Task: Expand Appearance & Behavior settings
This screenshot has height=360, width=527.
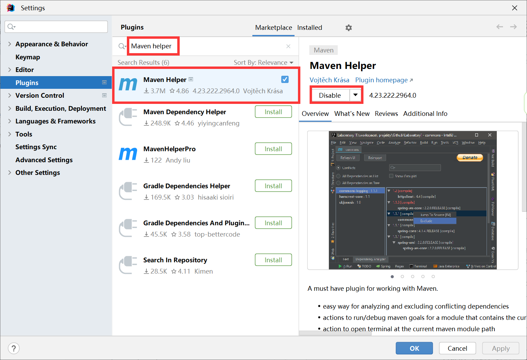Action: 10,44
